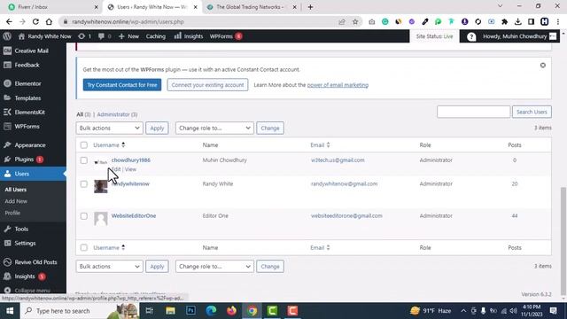This screenshot has width=567, height=319.
Task: Email w3tech.us@gmail.com link
Action: [338, 159]
